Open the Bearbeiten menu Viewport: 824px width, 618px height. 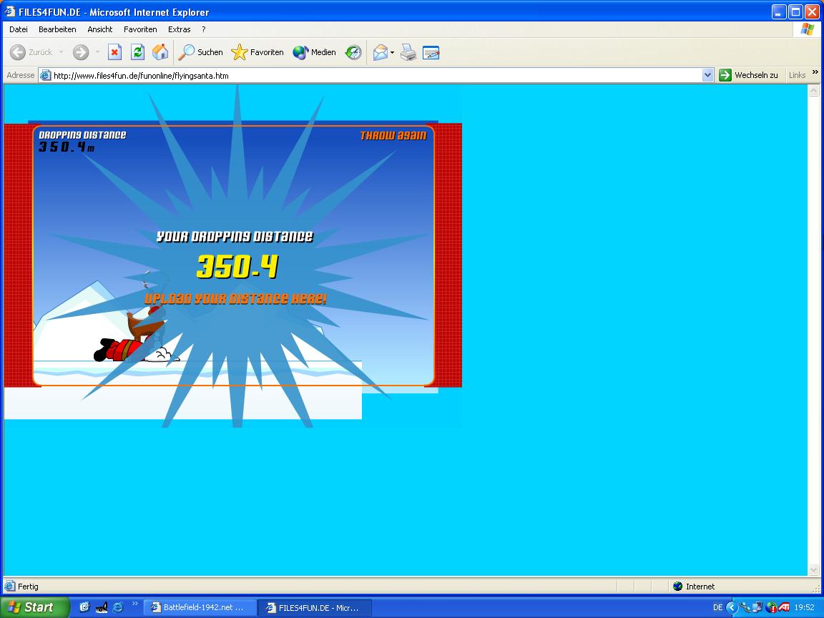click(57, 29)
